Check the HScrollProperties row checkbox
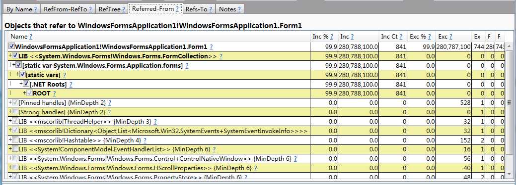Viewport: 516px width, 185px height. 15,168
